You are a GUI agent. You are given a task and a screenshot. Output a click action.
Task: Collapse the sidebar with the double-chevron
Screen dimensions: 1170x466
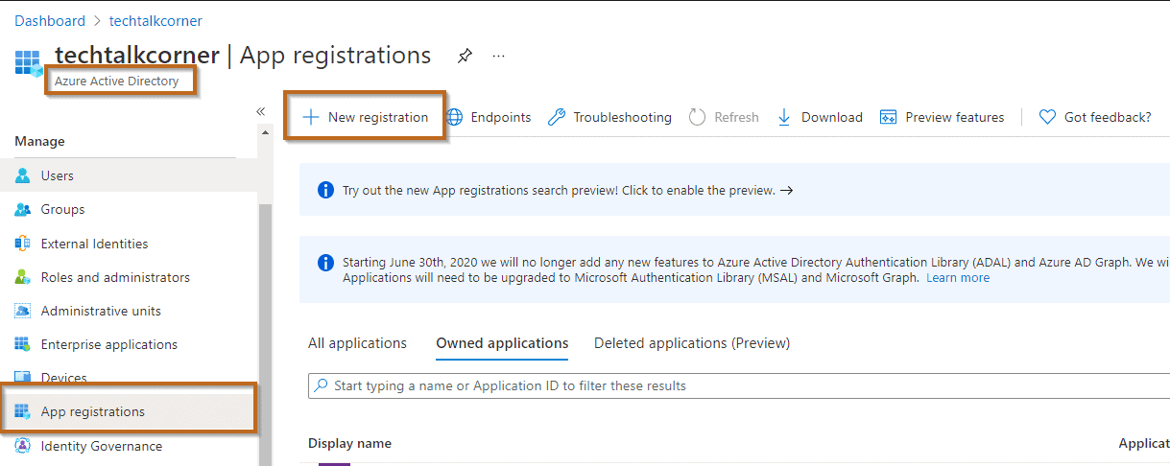pyautogui.click(x=260, y=111)
